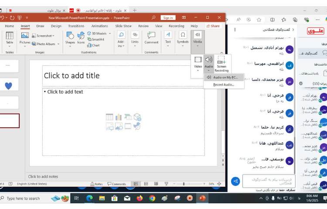Switch to Reading view
The width and height of the screenshot is (327, 209).
[x=156, y=184]
